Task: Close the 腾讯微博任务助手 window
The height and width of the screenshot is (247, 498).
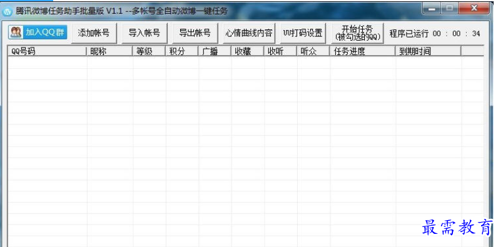Action: [474, 9]
